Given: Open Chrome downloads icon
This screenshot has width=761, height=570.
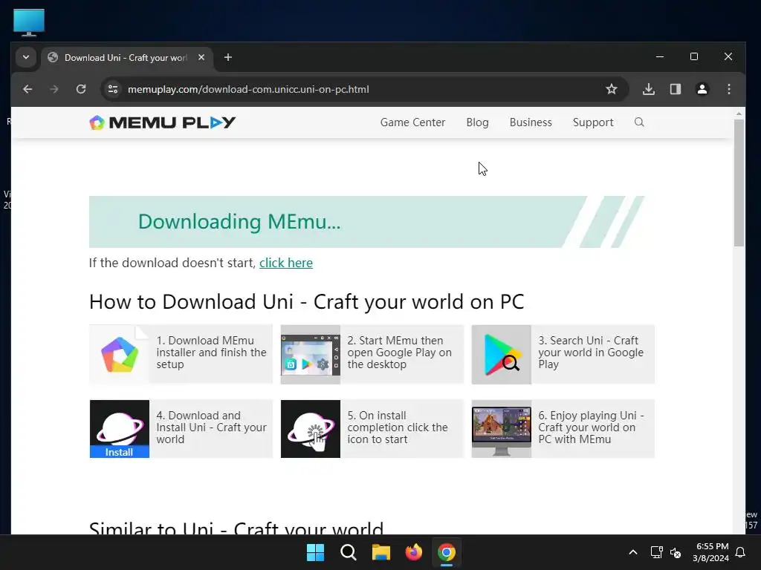Looking at the screenshot, I should coord(649,89).
